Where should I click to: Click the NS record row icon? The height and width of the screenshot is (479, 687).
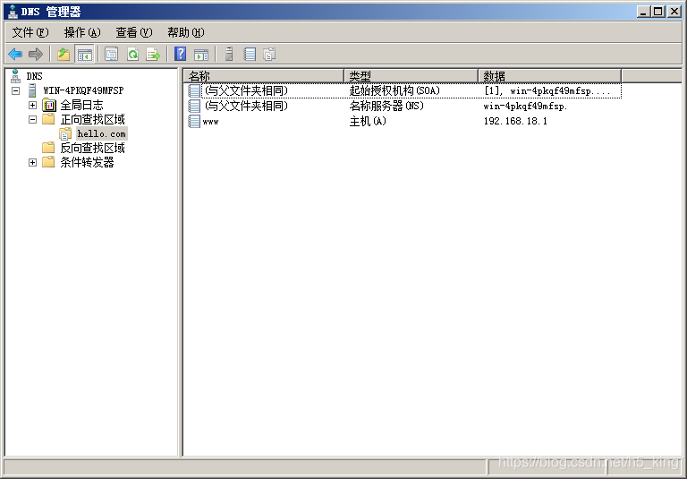coord(194,106)
